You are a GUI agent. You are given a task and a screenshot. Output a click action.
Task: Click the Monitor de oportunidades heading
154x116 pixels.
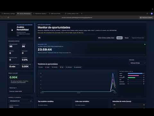tap(54, 27)
